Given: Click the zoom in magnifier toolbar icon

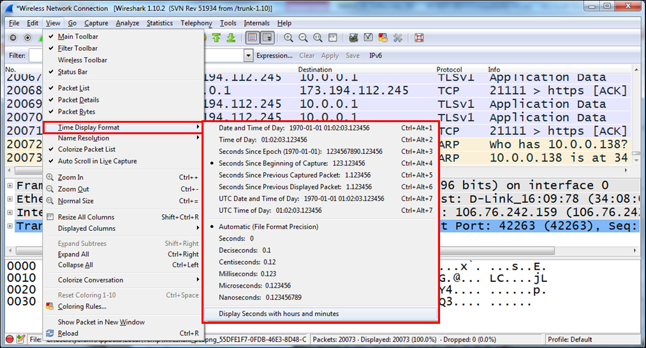Looking at the screenshot, I should 288,38.
